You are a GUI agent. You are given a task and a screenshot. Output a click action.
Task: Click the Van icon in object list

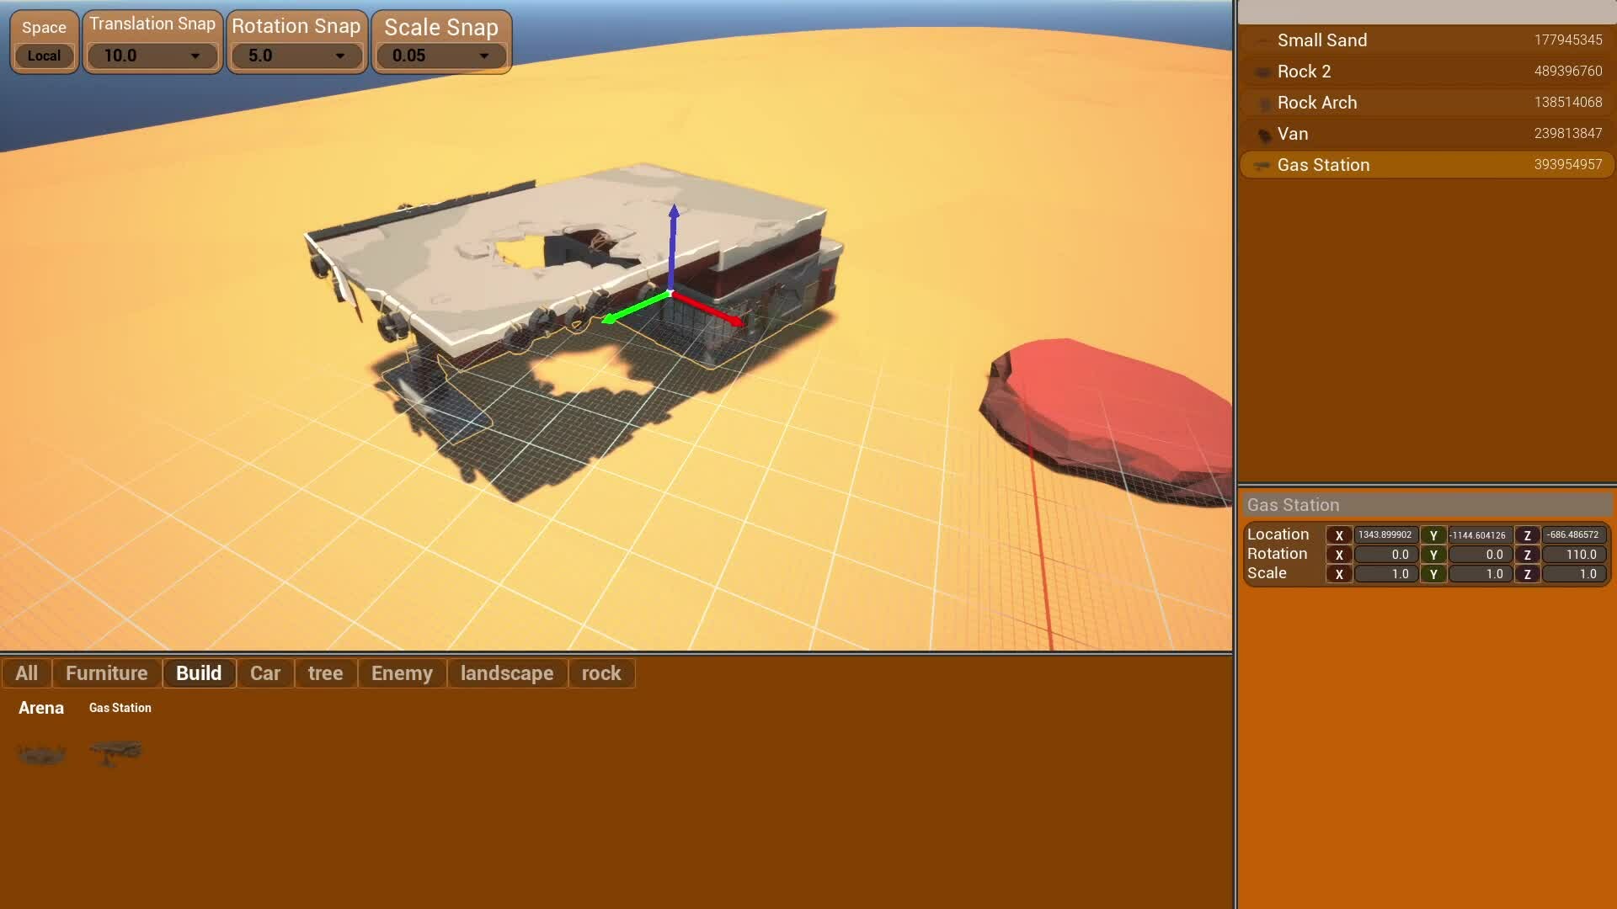point(1263,135)
